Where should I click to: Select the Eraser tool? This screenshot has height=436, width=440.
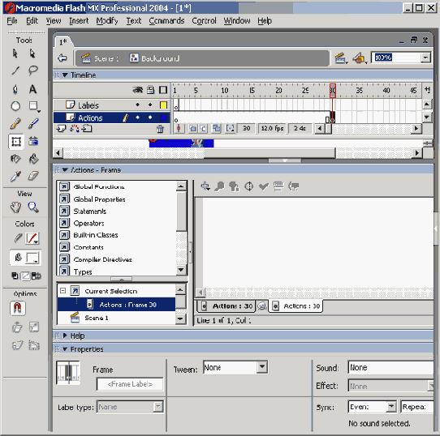pos(33,176)
